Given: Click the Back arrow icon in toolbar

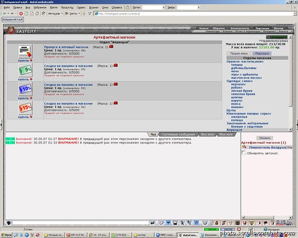Looking at the screenshot, I should (4, 13).
